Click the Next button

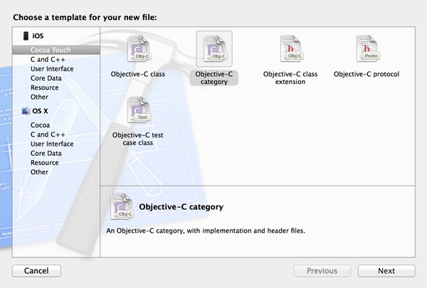click(386, 271)
